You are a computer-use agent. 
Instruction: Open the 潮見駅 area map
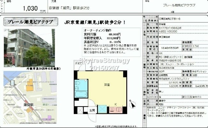(30, 97)
